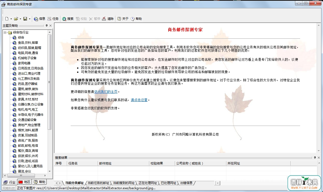
Task: Select 进出口,商业代理 category
Action: (29, 73)
